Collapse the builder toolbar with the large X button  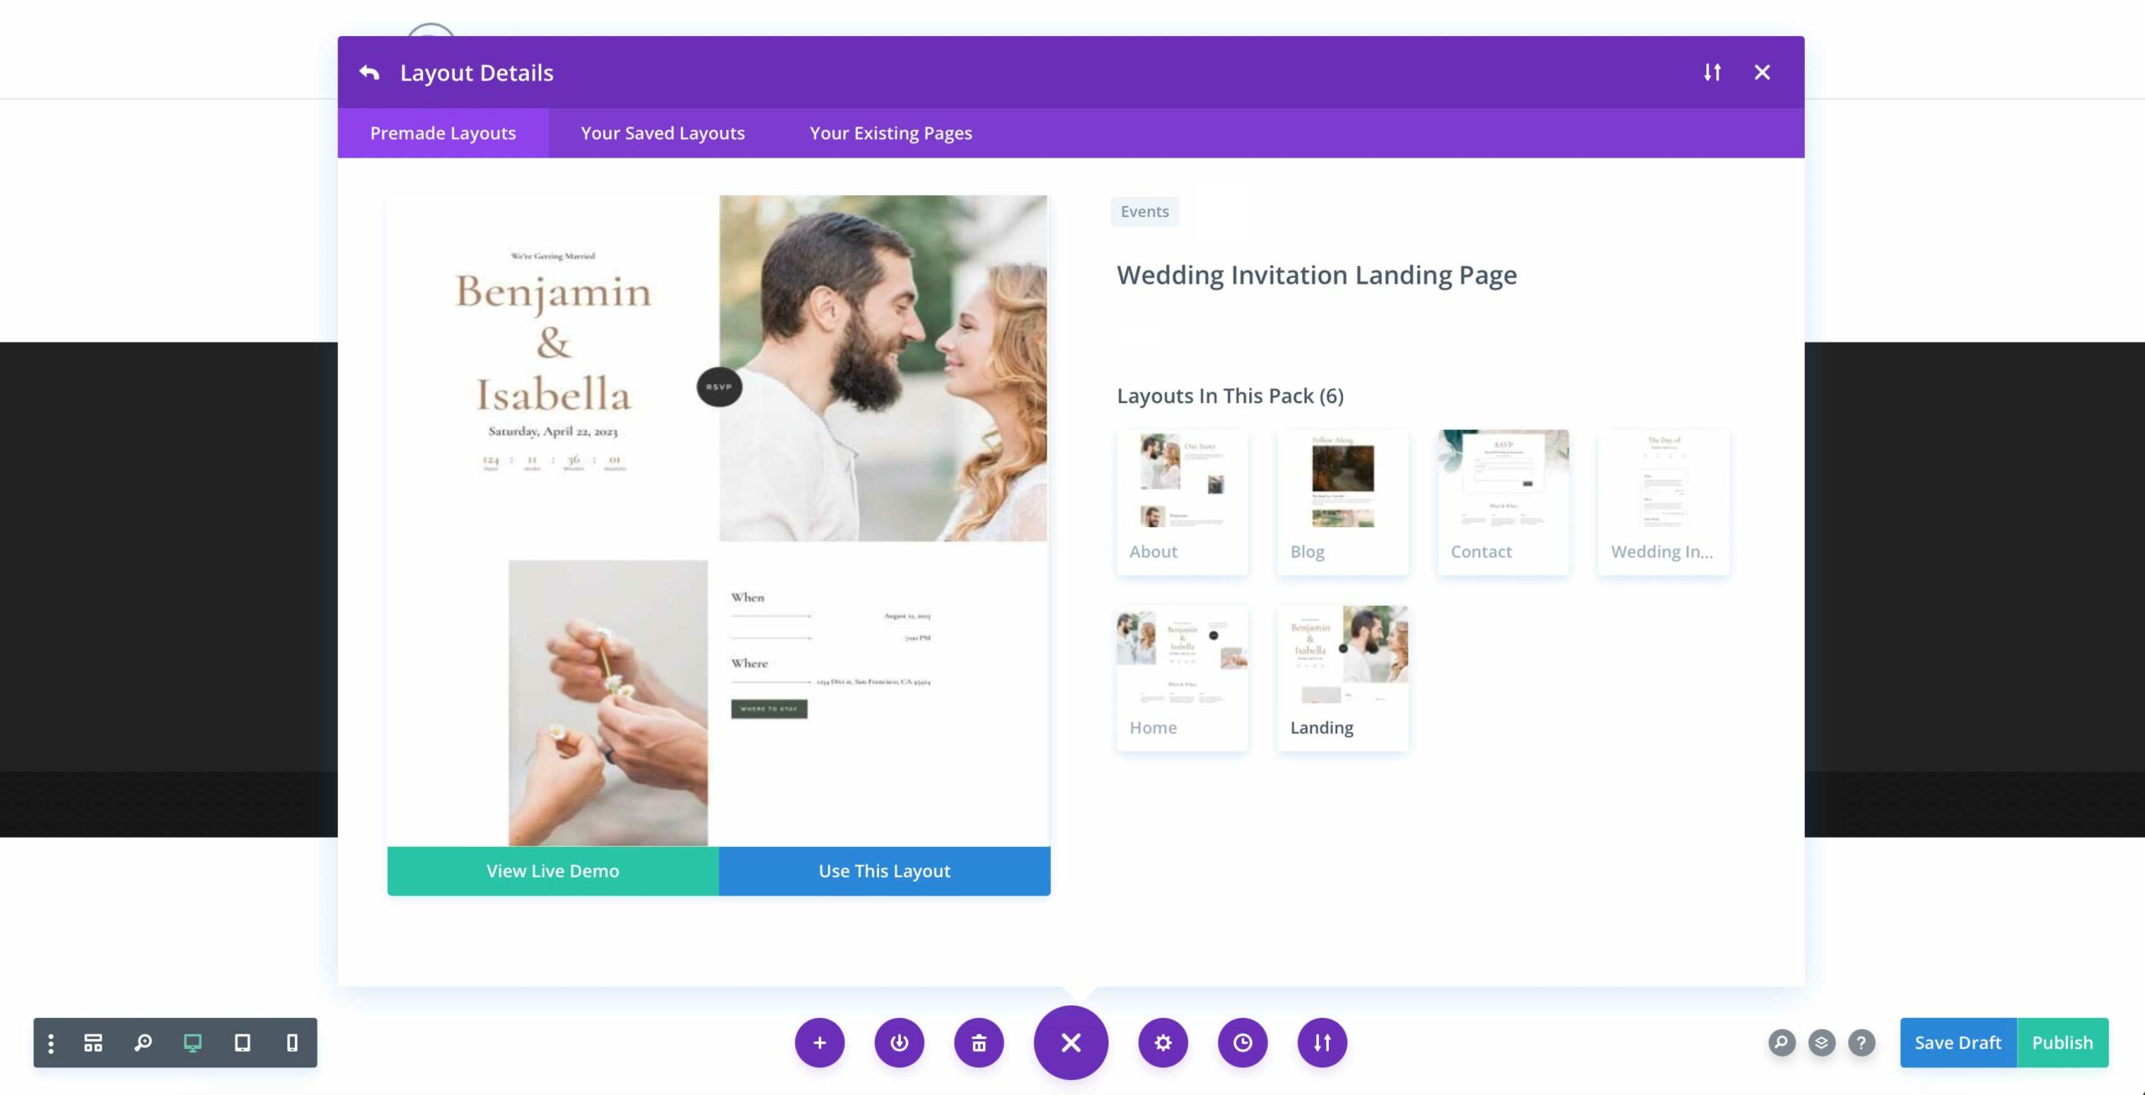(1071, 1042)
